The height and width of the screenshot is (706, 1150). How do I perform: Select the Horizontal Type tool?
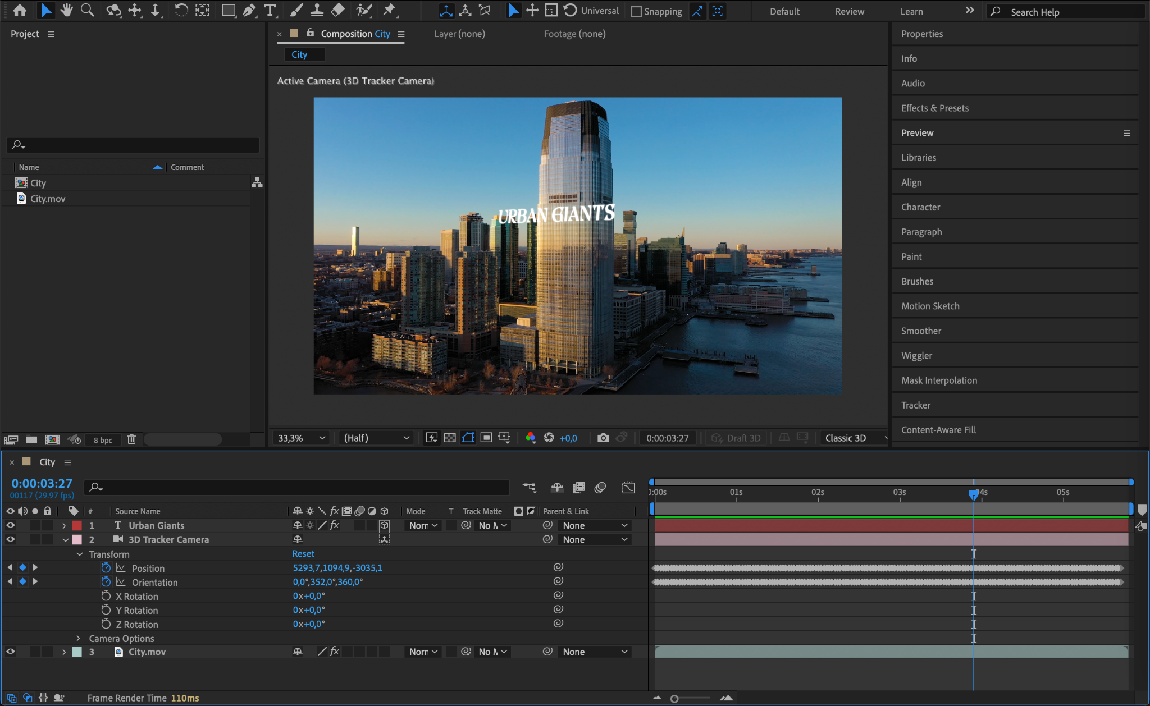(270, 10)
